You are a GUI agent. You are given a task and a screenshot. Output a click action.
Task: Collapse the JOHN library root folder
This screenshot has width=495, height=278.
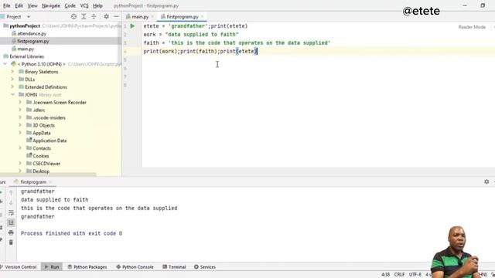(x=12, y=94)
